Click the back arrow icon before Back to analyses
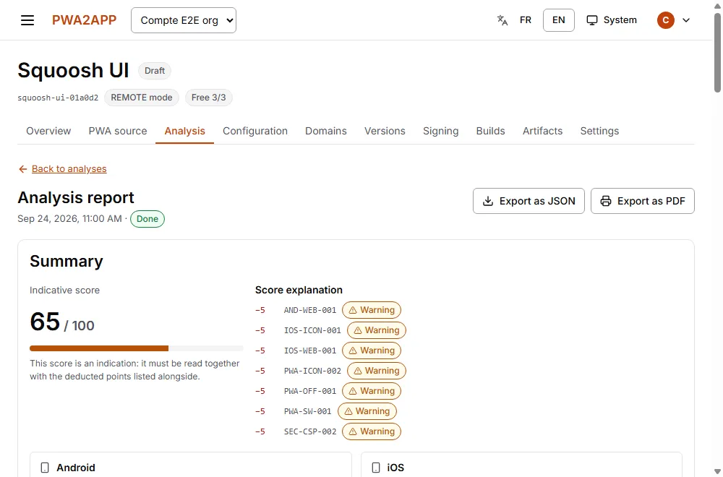 [x=22, y=169]
